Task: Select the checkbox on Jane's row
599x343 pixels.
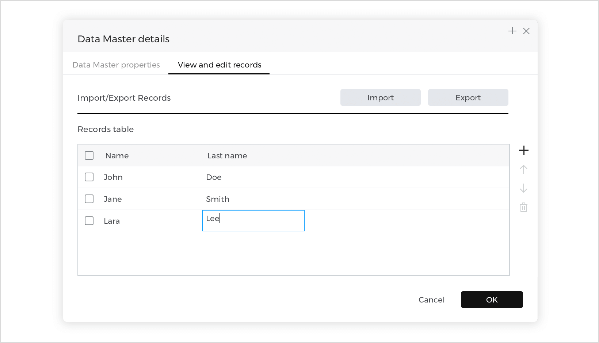Action: pos(89,199)
